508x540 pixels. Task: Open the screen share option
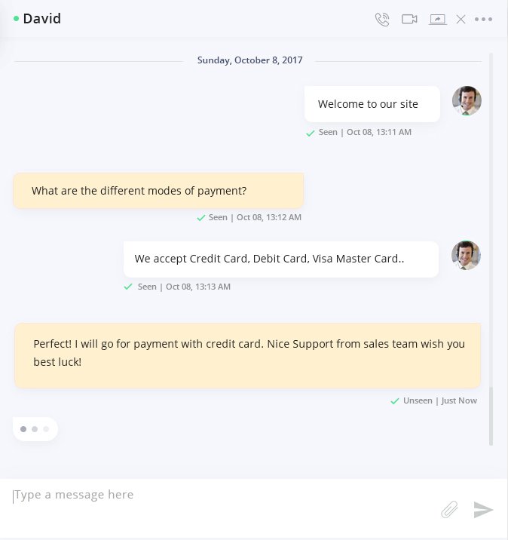pos(437,20)
